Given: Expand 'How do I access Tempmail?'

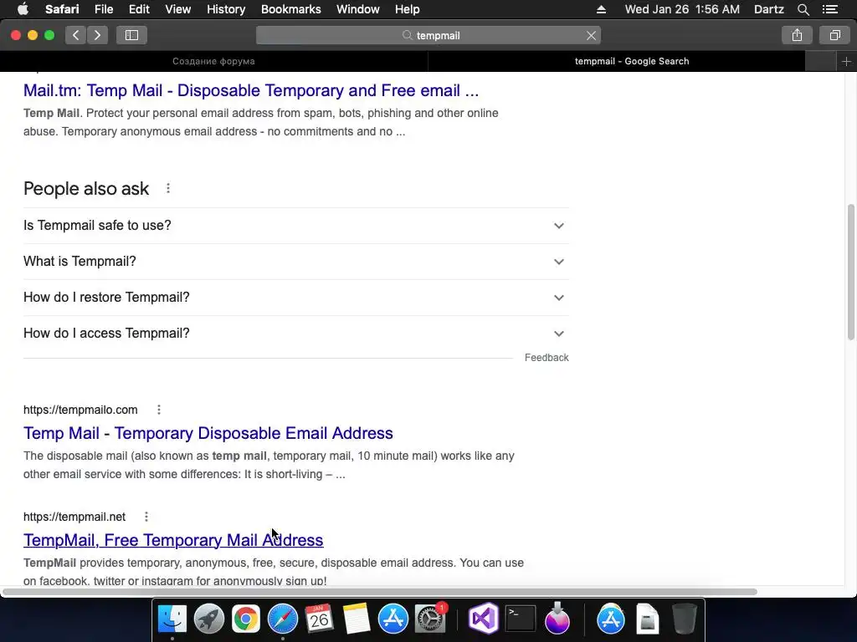Looking at the screenshot, I should coord(296,334).
